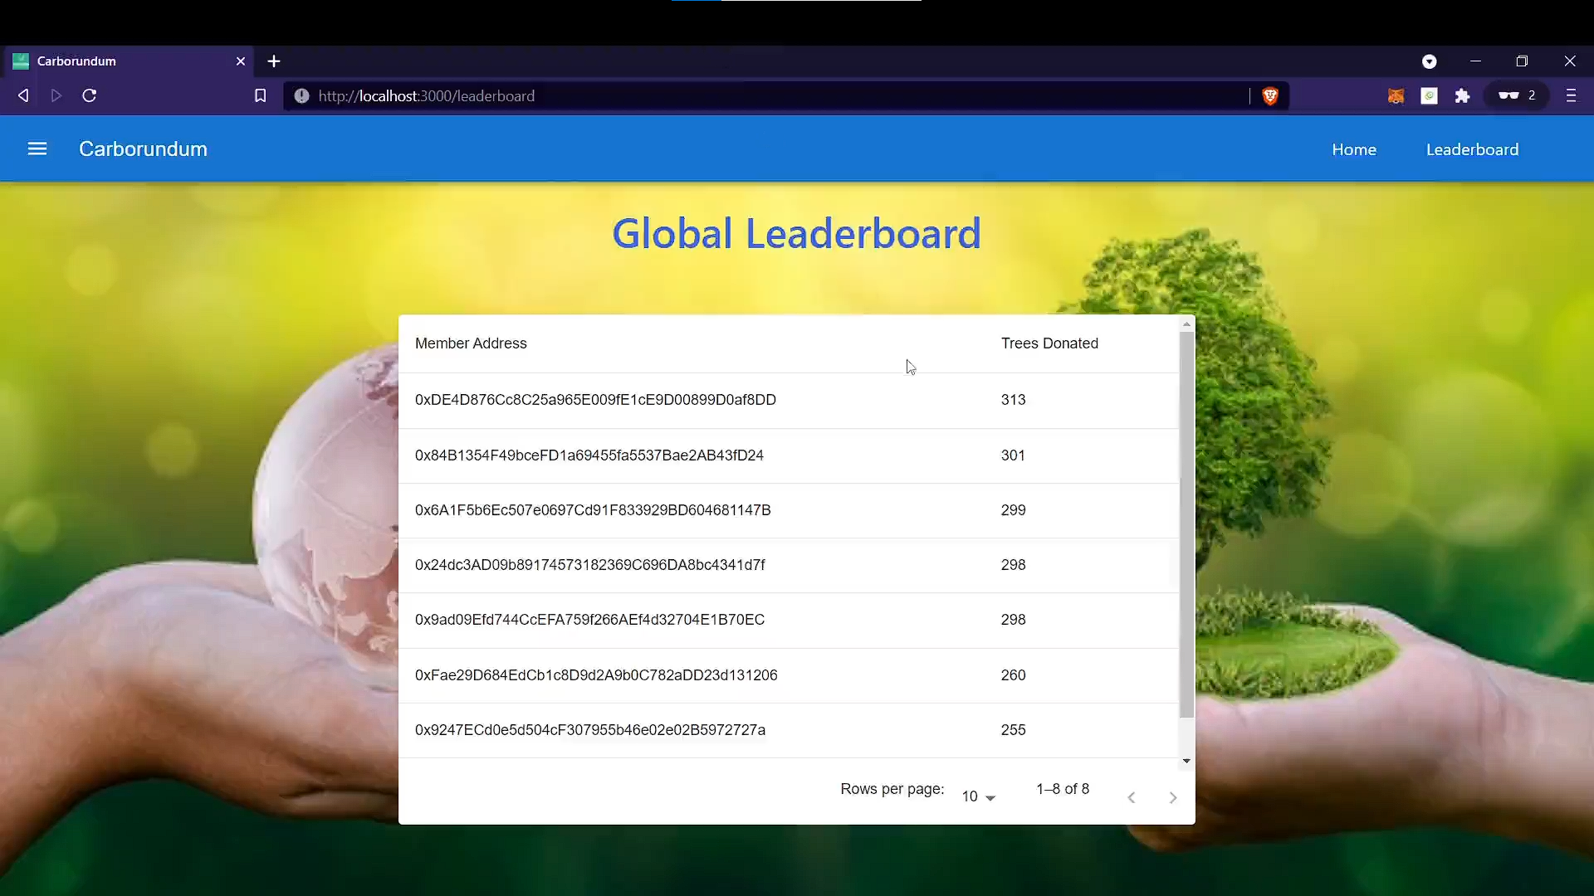Screen dimensions: 1594x896
Task: Reload the current page
Action: (90, 96)
